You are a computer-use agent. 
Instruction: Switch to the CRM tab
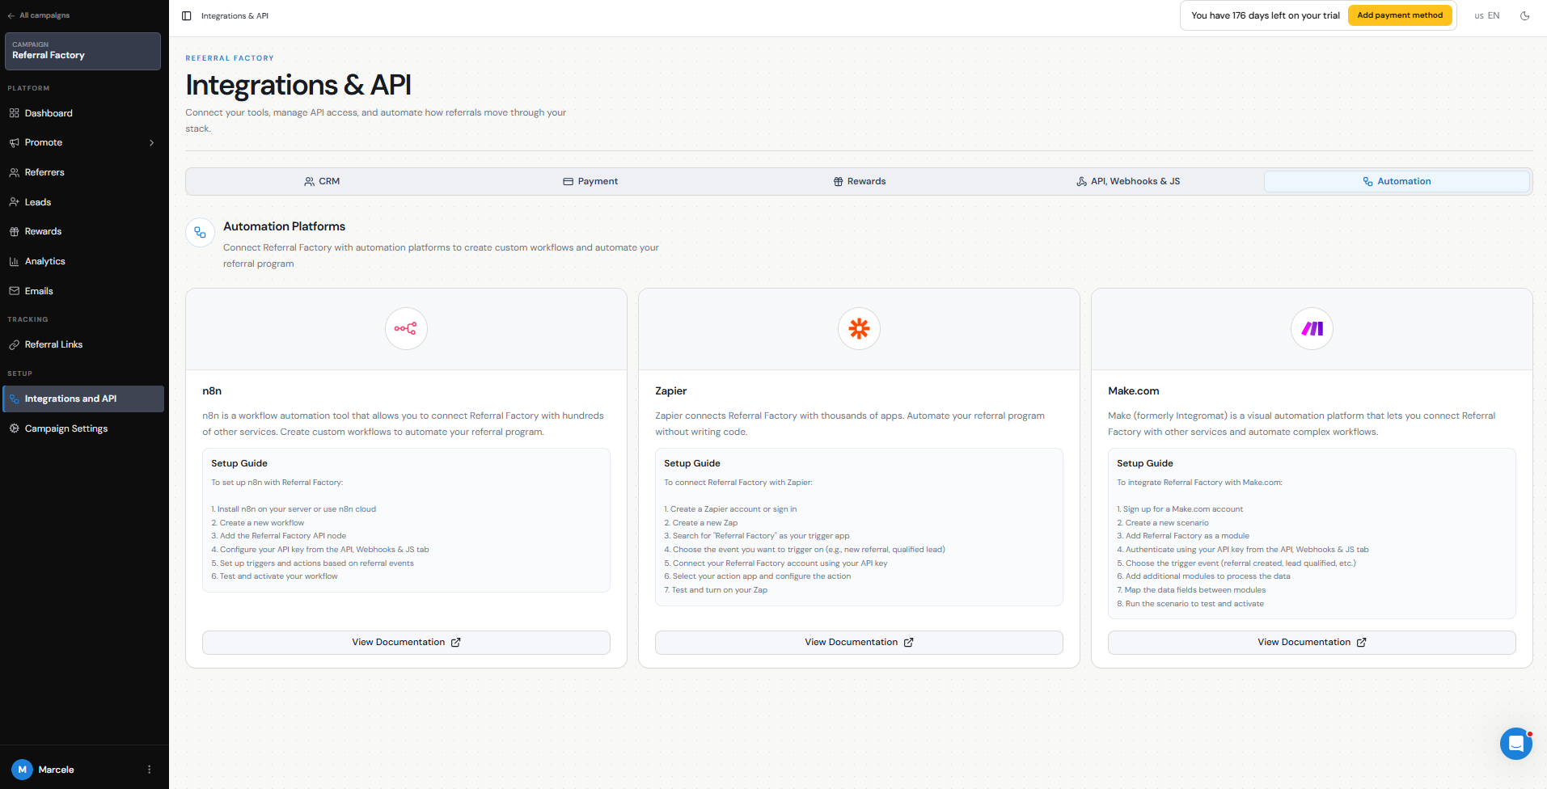click(x=322, y=182)
